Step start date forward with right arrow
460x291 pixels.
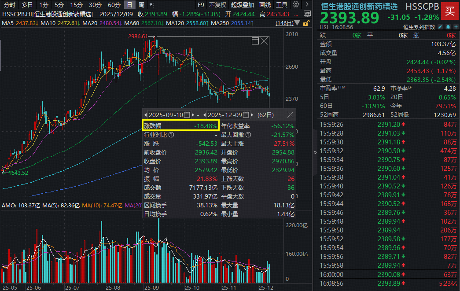point(193,115)
